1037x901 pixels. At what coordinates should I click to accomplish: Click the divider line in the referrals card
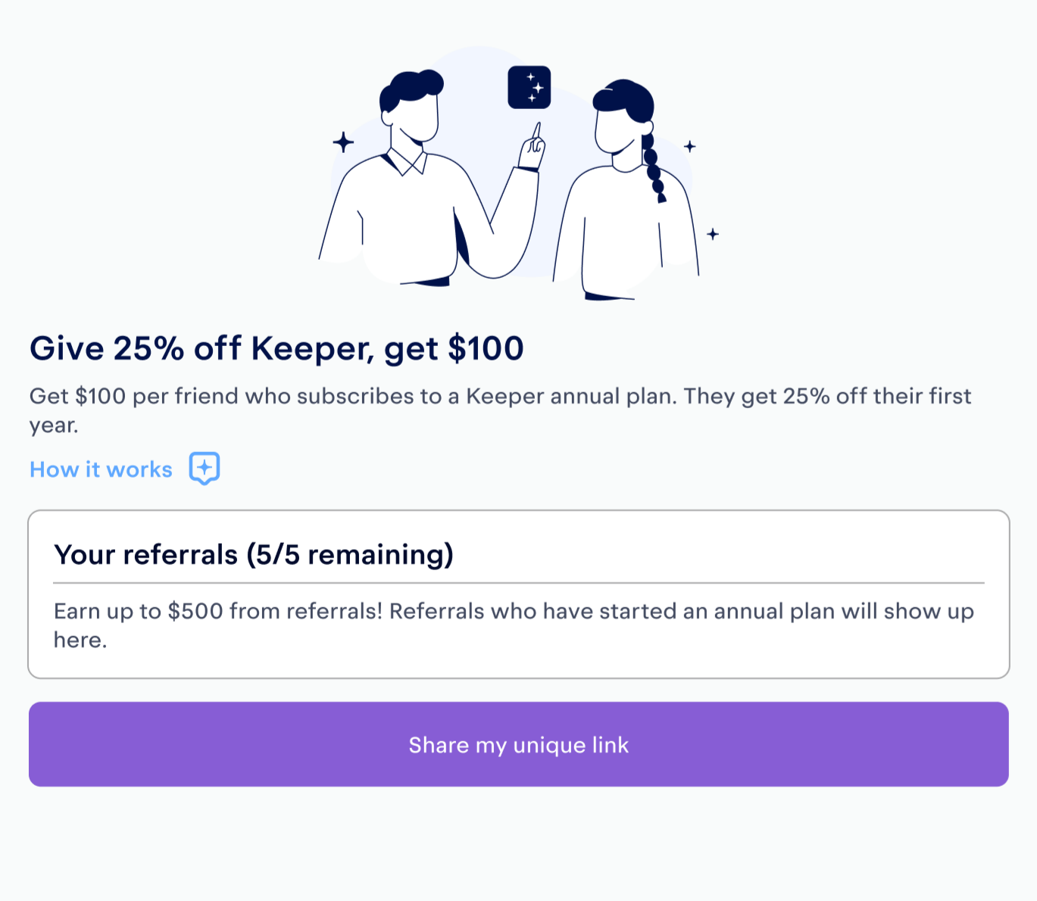[519, 583]
